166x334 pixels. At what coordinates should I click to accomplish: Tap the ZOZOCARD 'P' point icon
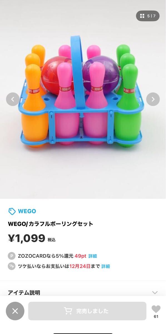pos(11,256)
